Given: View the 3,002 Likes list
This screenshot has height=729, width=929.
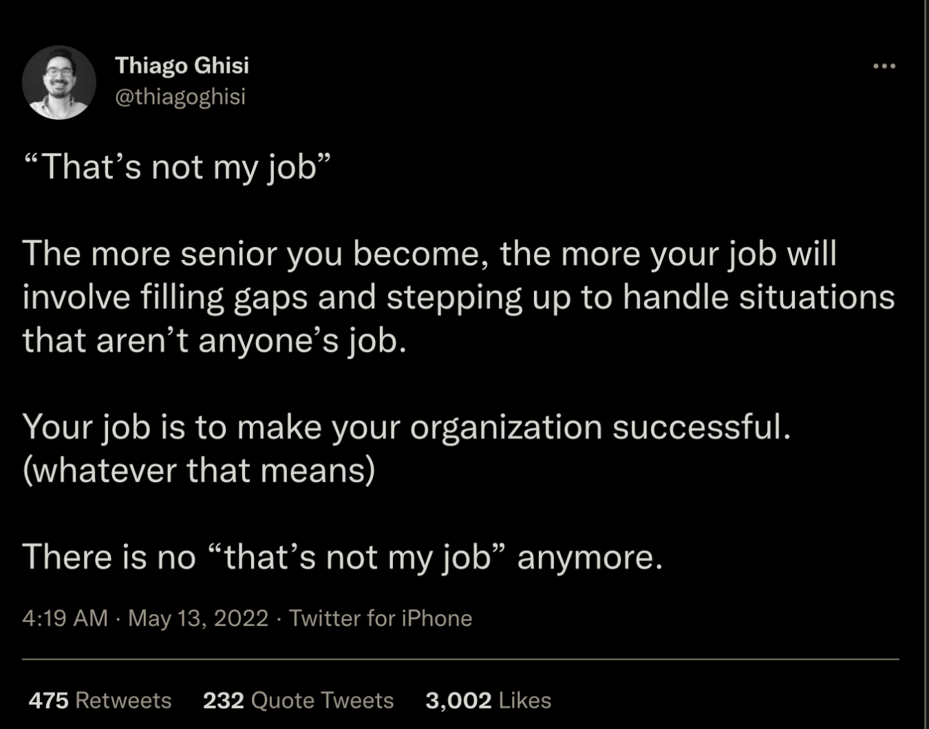Looking at the screenshot, I should pos(488,700).
